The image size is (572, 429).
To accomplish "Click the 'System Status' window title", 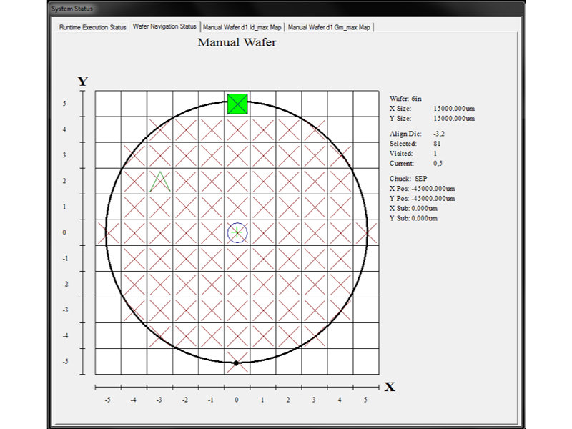I will coord(72,9).
